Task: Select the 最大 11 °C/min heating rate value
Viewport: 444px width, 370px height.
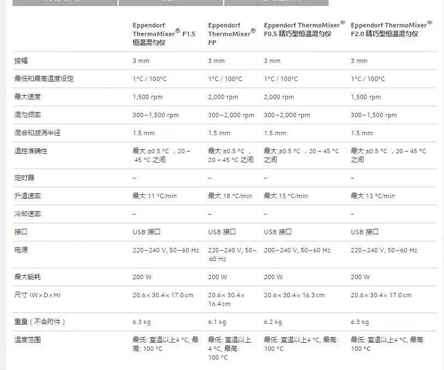Action: 155,196
